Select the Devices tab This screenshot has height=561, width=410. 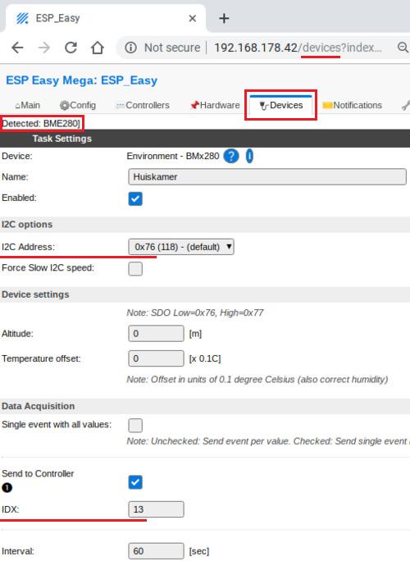[280, 105]
